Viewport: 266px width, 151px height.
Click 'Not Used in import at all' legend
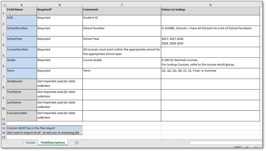[x=44, y=132]
